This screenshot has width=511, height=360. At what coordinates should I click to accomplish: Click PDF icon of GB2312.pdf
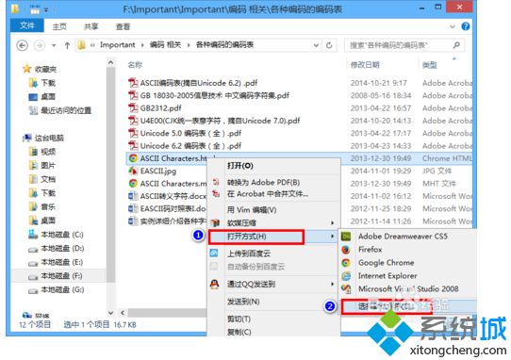[133, 107]
